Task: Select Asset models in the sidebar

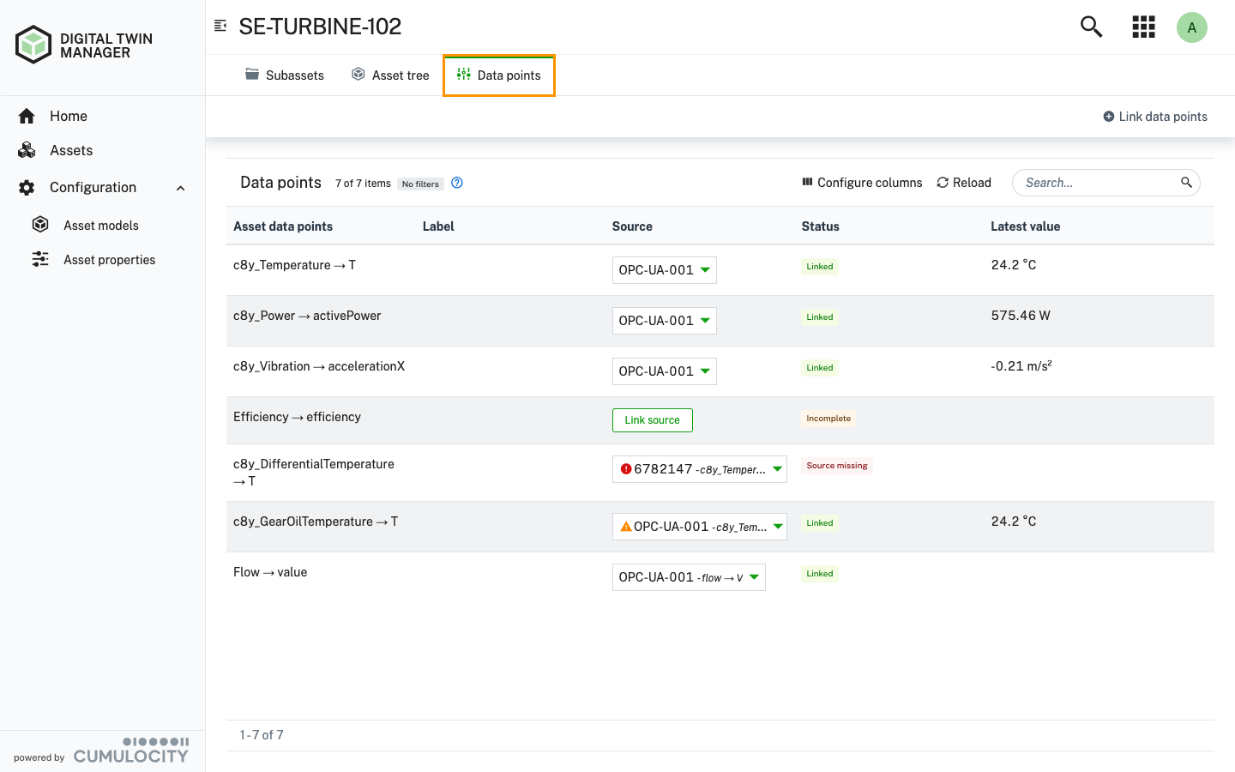Action: [x=100, y=225]
